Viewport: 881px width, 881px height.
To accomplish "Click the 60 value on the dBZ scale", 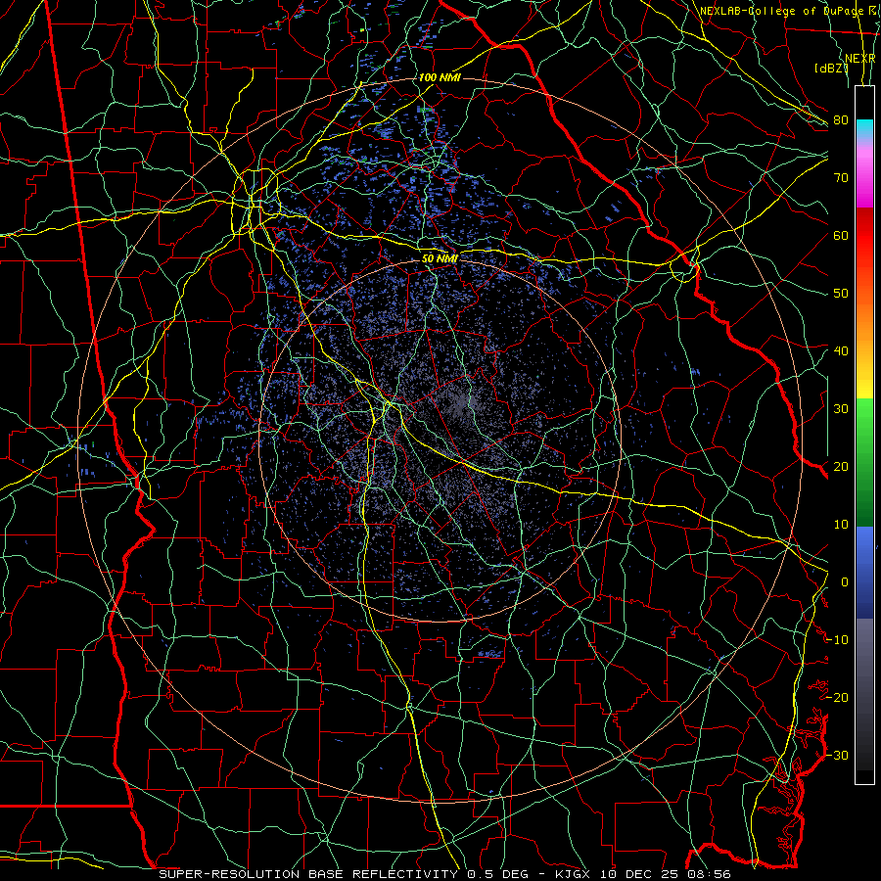I will point(841,235).
